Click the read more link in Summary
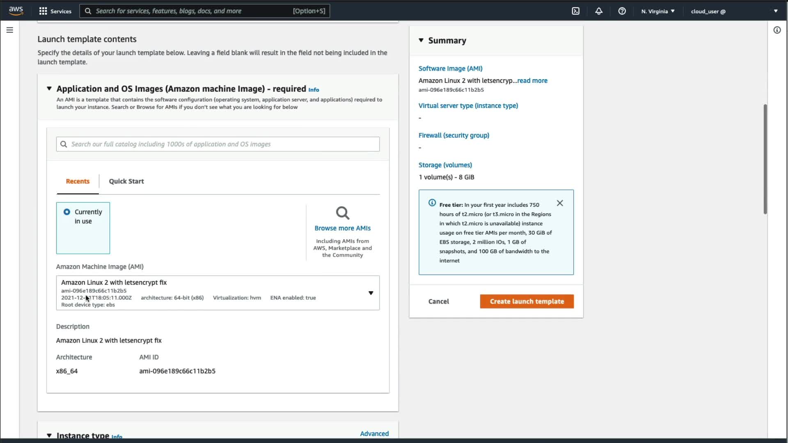 point(532,81)
